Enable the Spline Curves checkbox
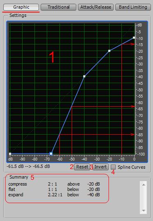Image resolution: width=153 pixels, height=221 pixels. (x=113, y=167)
